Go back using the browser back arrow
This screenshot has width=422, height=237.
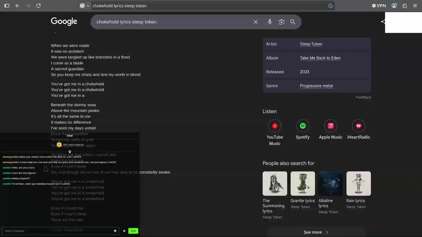pyautogui.click(x=17, y=6)
